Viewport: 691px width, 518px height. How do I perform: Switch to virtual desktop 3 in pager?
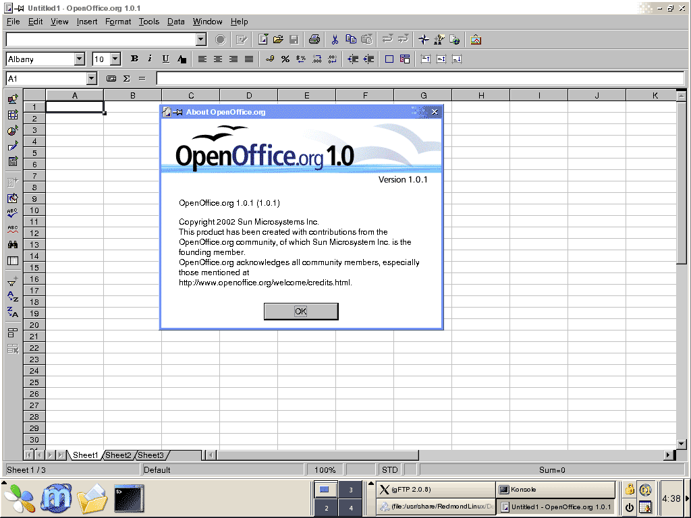pos(351,490)
